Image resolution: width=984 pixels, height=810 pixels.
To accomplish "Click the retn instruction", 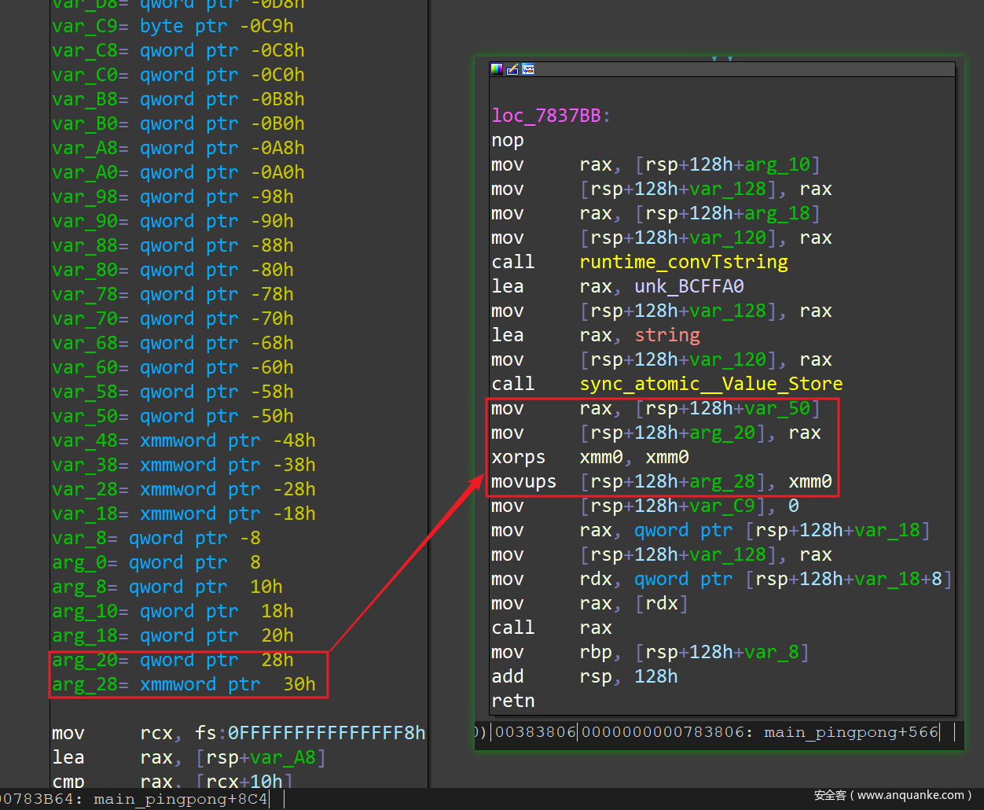I will tap(512, 701).
